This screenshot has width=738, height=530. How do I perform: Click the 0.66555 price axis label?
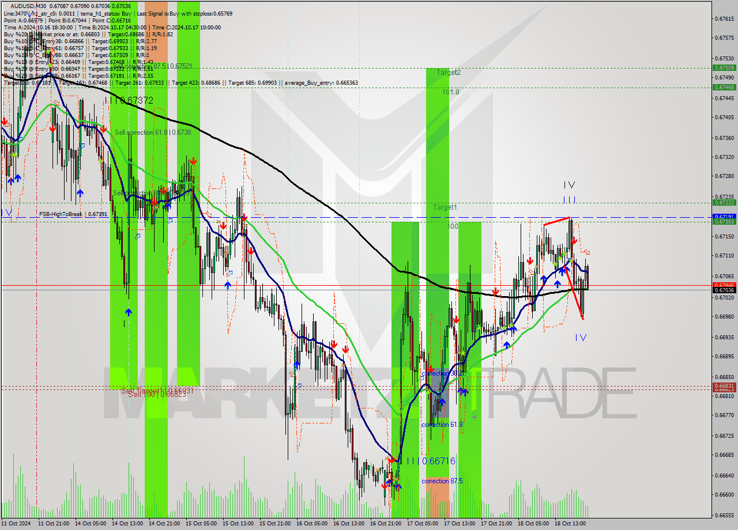tap(724, 516)
